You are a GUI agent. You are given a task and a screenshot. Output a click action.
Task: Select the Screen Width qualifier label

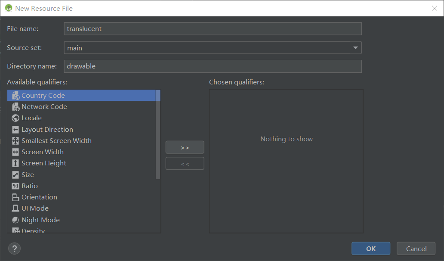point(43,152)
